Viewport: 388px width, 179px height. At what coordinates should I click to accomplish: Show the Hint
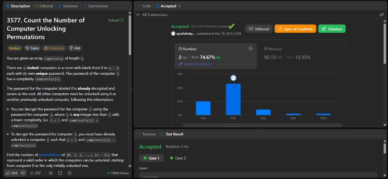tap(75, 48)
